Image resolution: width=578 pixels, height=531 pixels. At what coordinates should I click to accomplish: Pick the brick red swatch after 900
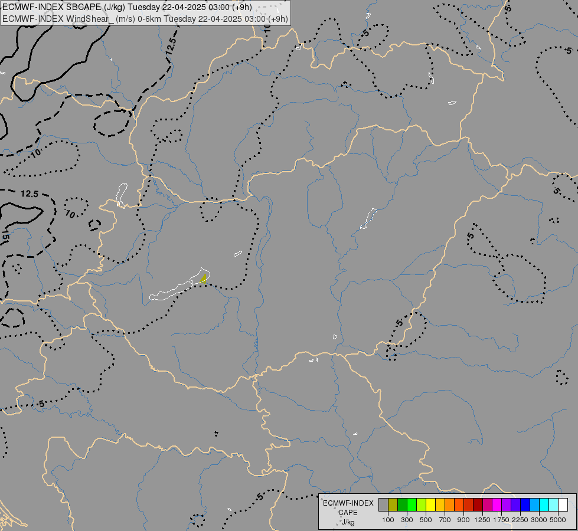(x=469, y=504)
